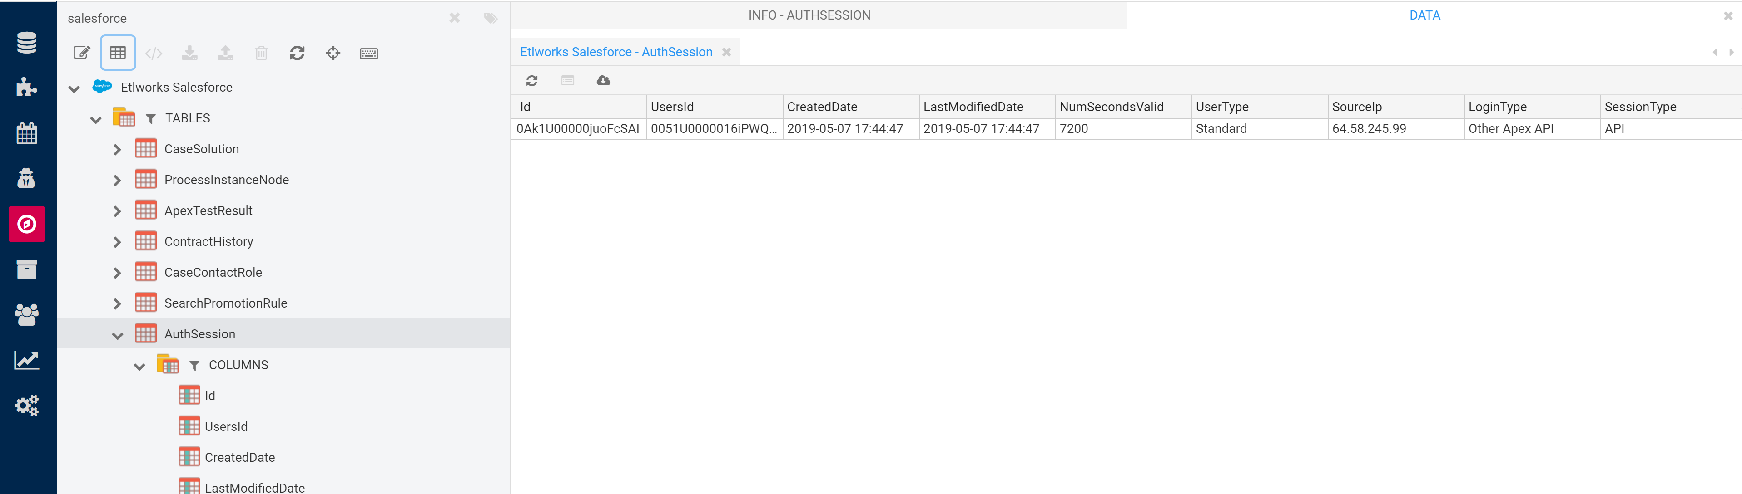This screenshot has width=1742, height=494.
Task: Refresh the AuthSession data grid
Action: click(x=532, y=80)
